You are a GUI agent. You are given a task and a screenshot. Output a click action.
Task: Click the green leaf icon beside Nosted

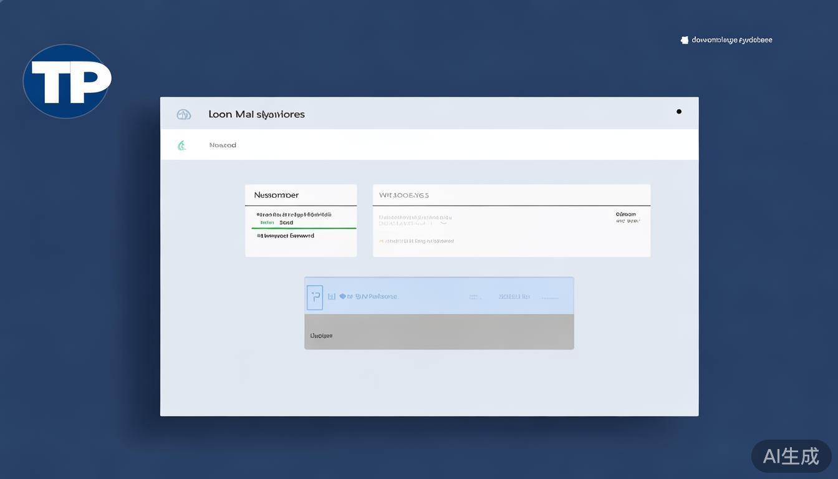click(x=182, y=145)
